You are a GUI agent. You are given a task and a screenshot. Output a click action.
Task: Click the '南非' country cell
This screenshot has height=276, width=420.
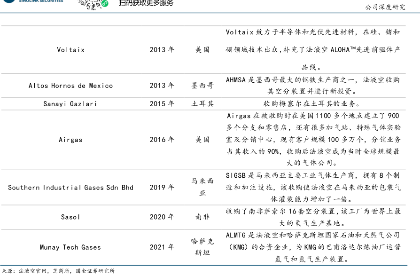(x=202, y=217)
